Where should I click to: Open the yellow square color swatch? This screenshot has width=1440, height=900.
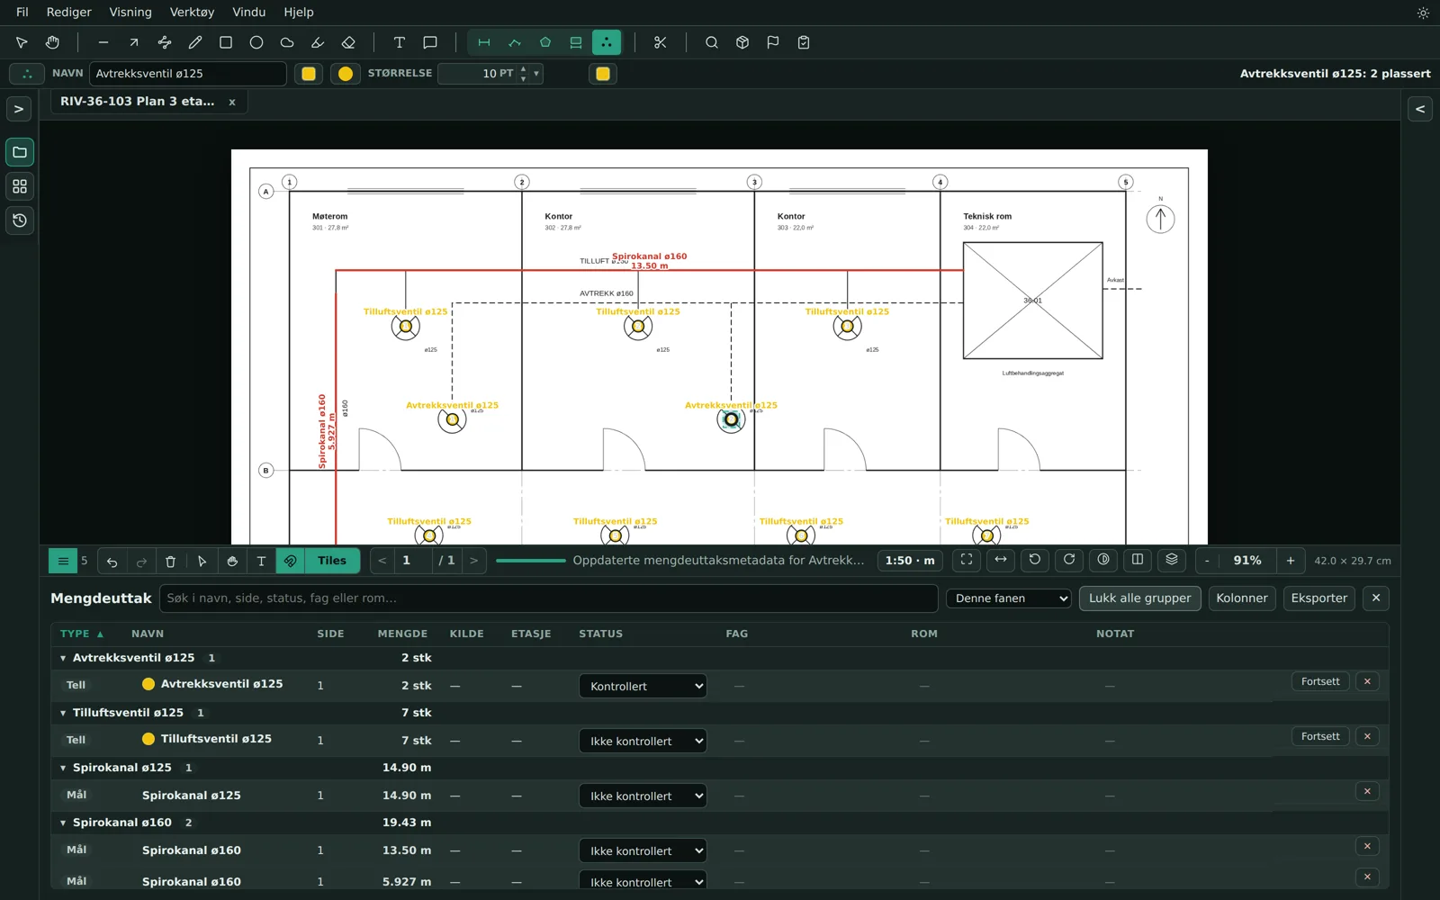[309, 74]
